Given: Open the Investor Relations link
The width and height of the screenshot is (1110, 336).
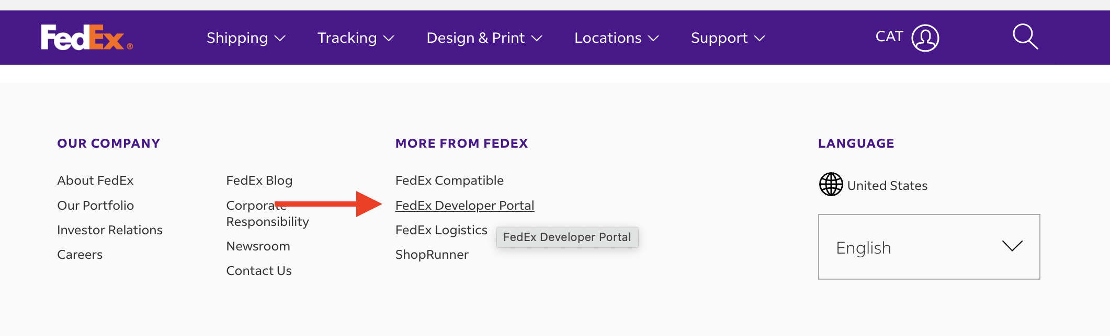Looking at the screenshot, I should tap(110, 230).
